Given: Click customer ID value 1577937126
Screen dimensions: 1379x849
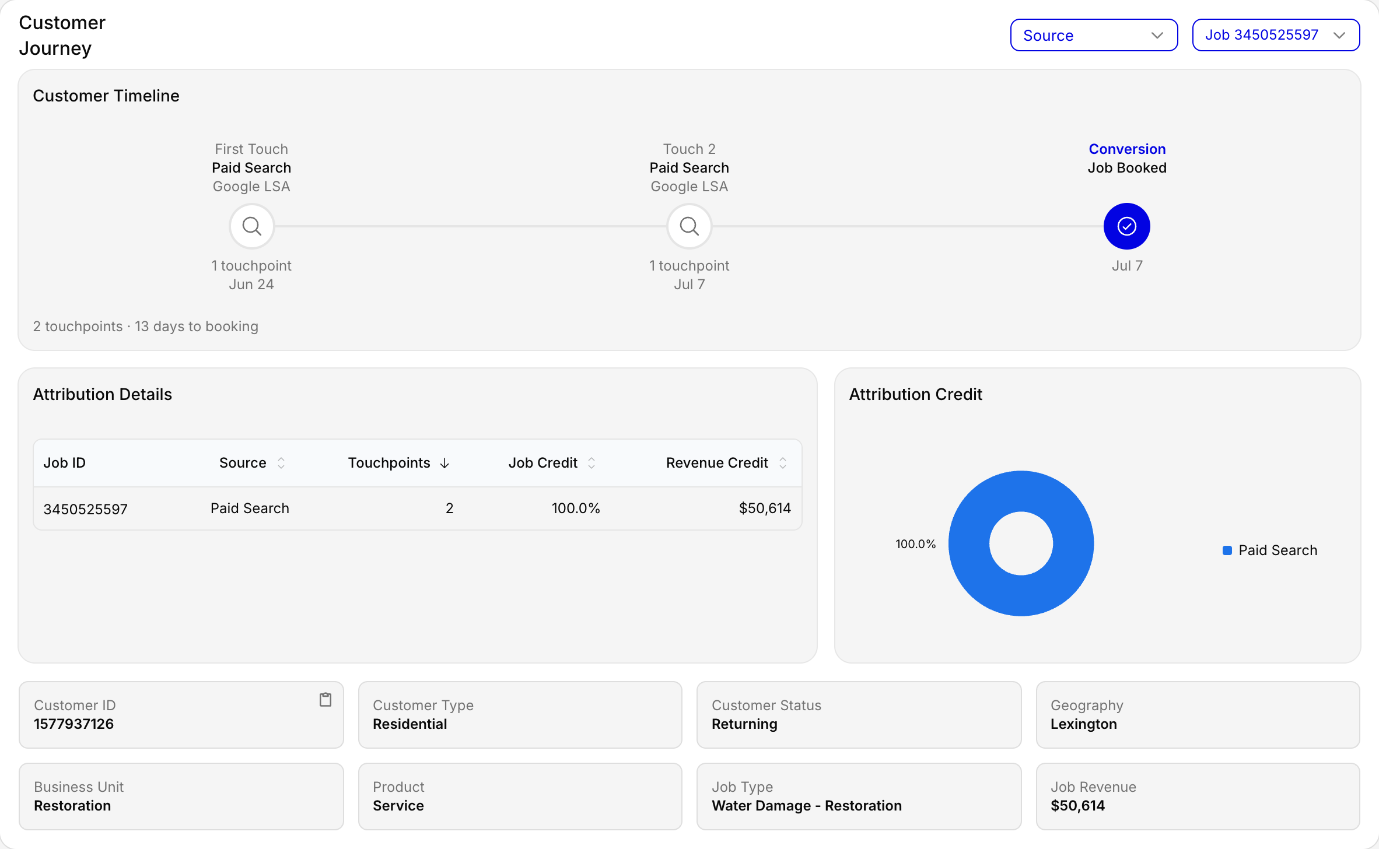Looking at the screenshot, I should 74,724.
